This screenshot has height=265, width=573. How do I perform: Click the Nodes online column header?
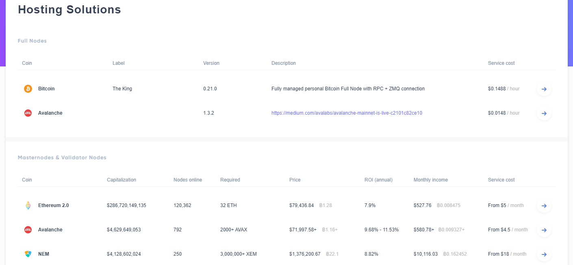click(188, 180)
